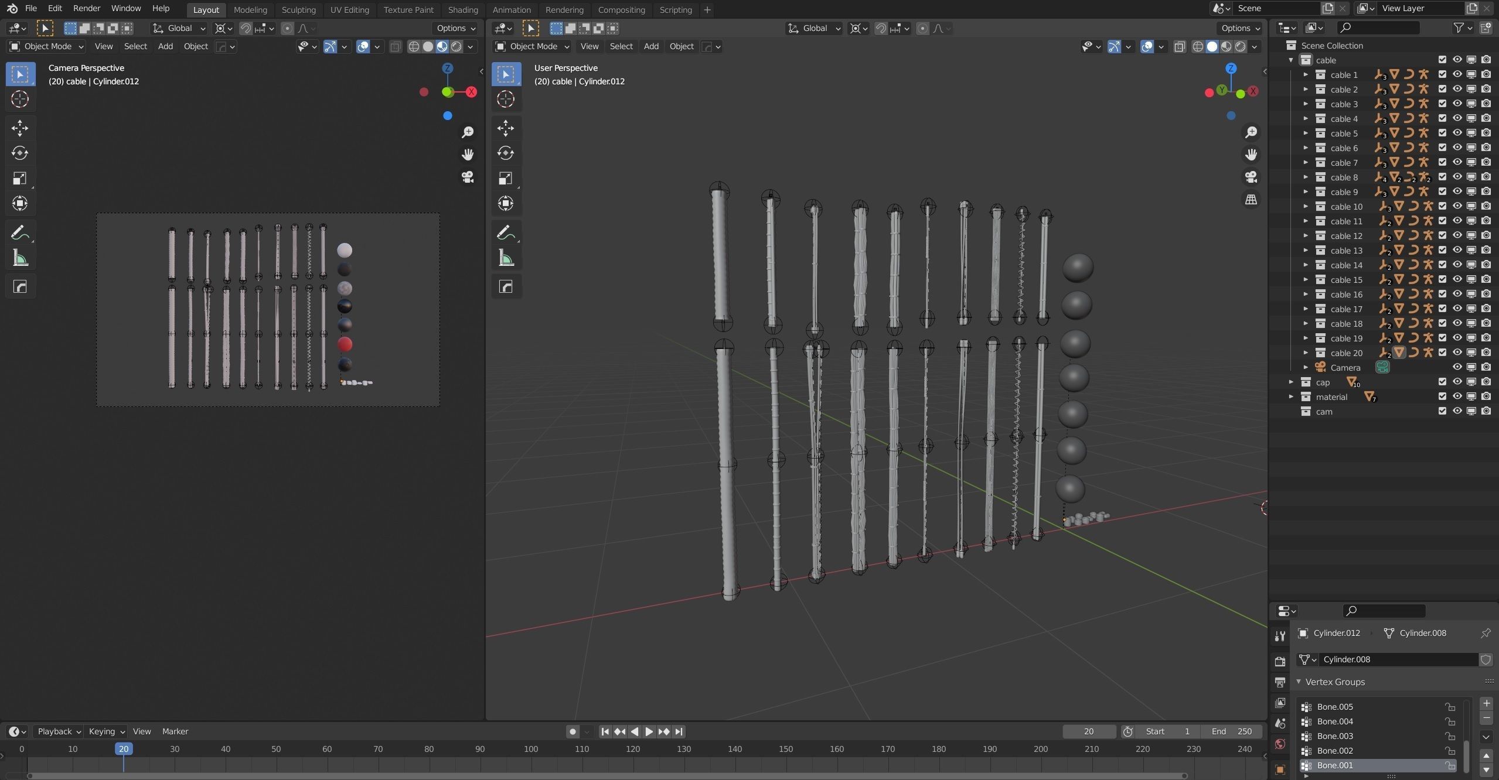Switch to orthographic view in right viewport

(1251, 200)
